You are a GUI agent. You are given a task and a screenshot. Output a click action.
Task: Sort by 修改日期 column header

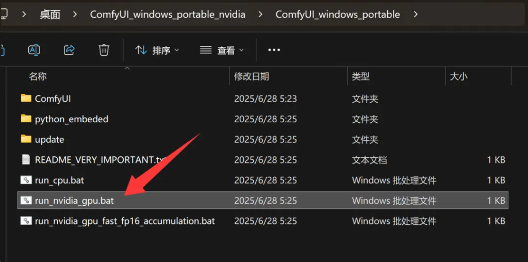[252, 76]
